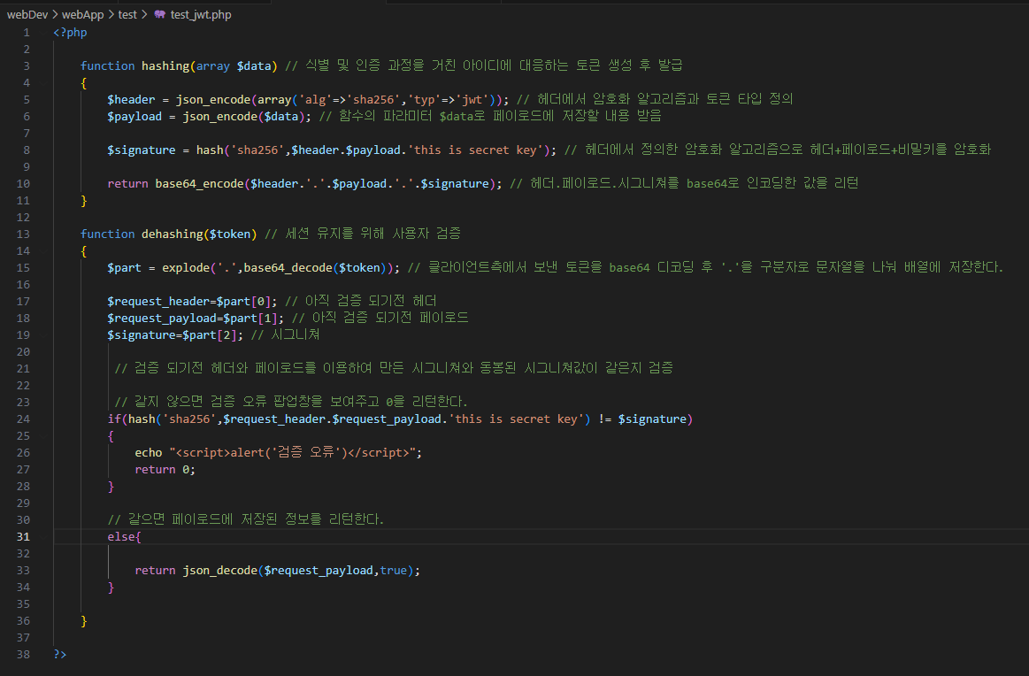
Task: Click the Korean comment on line 30
Action: point(245,519)
